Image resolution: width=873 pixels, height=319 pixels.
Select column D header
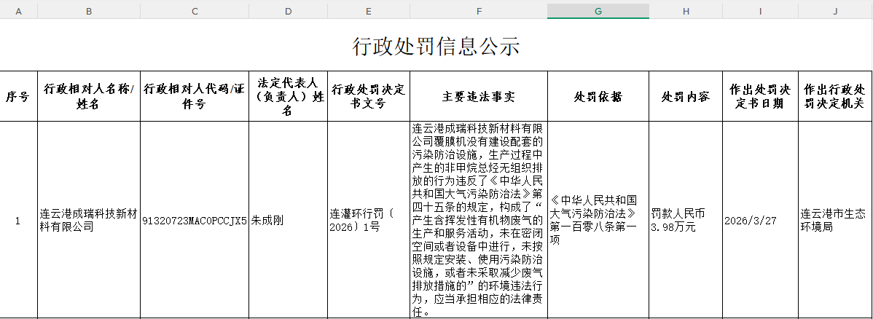pos(288,11)
